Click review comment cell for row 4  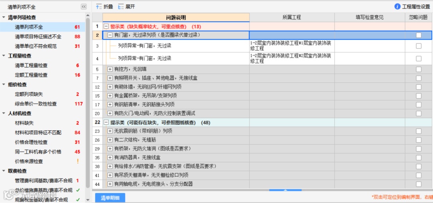point(370,59)
